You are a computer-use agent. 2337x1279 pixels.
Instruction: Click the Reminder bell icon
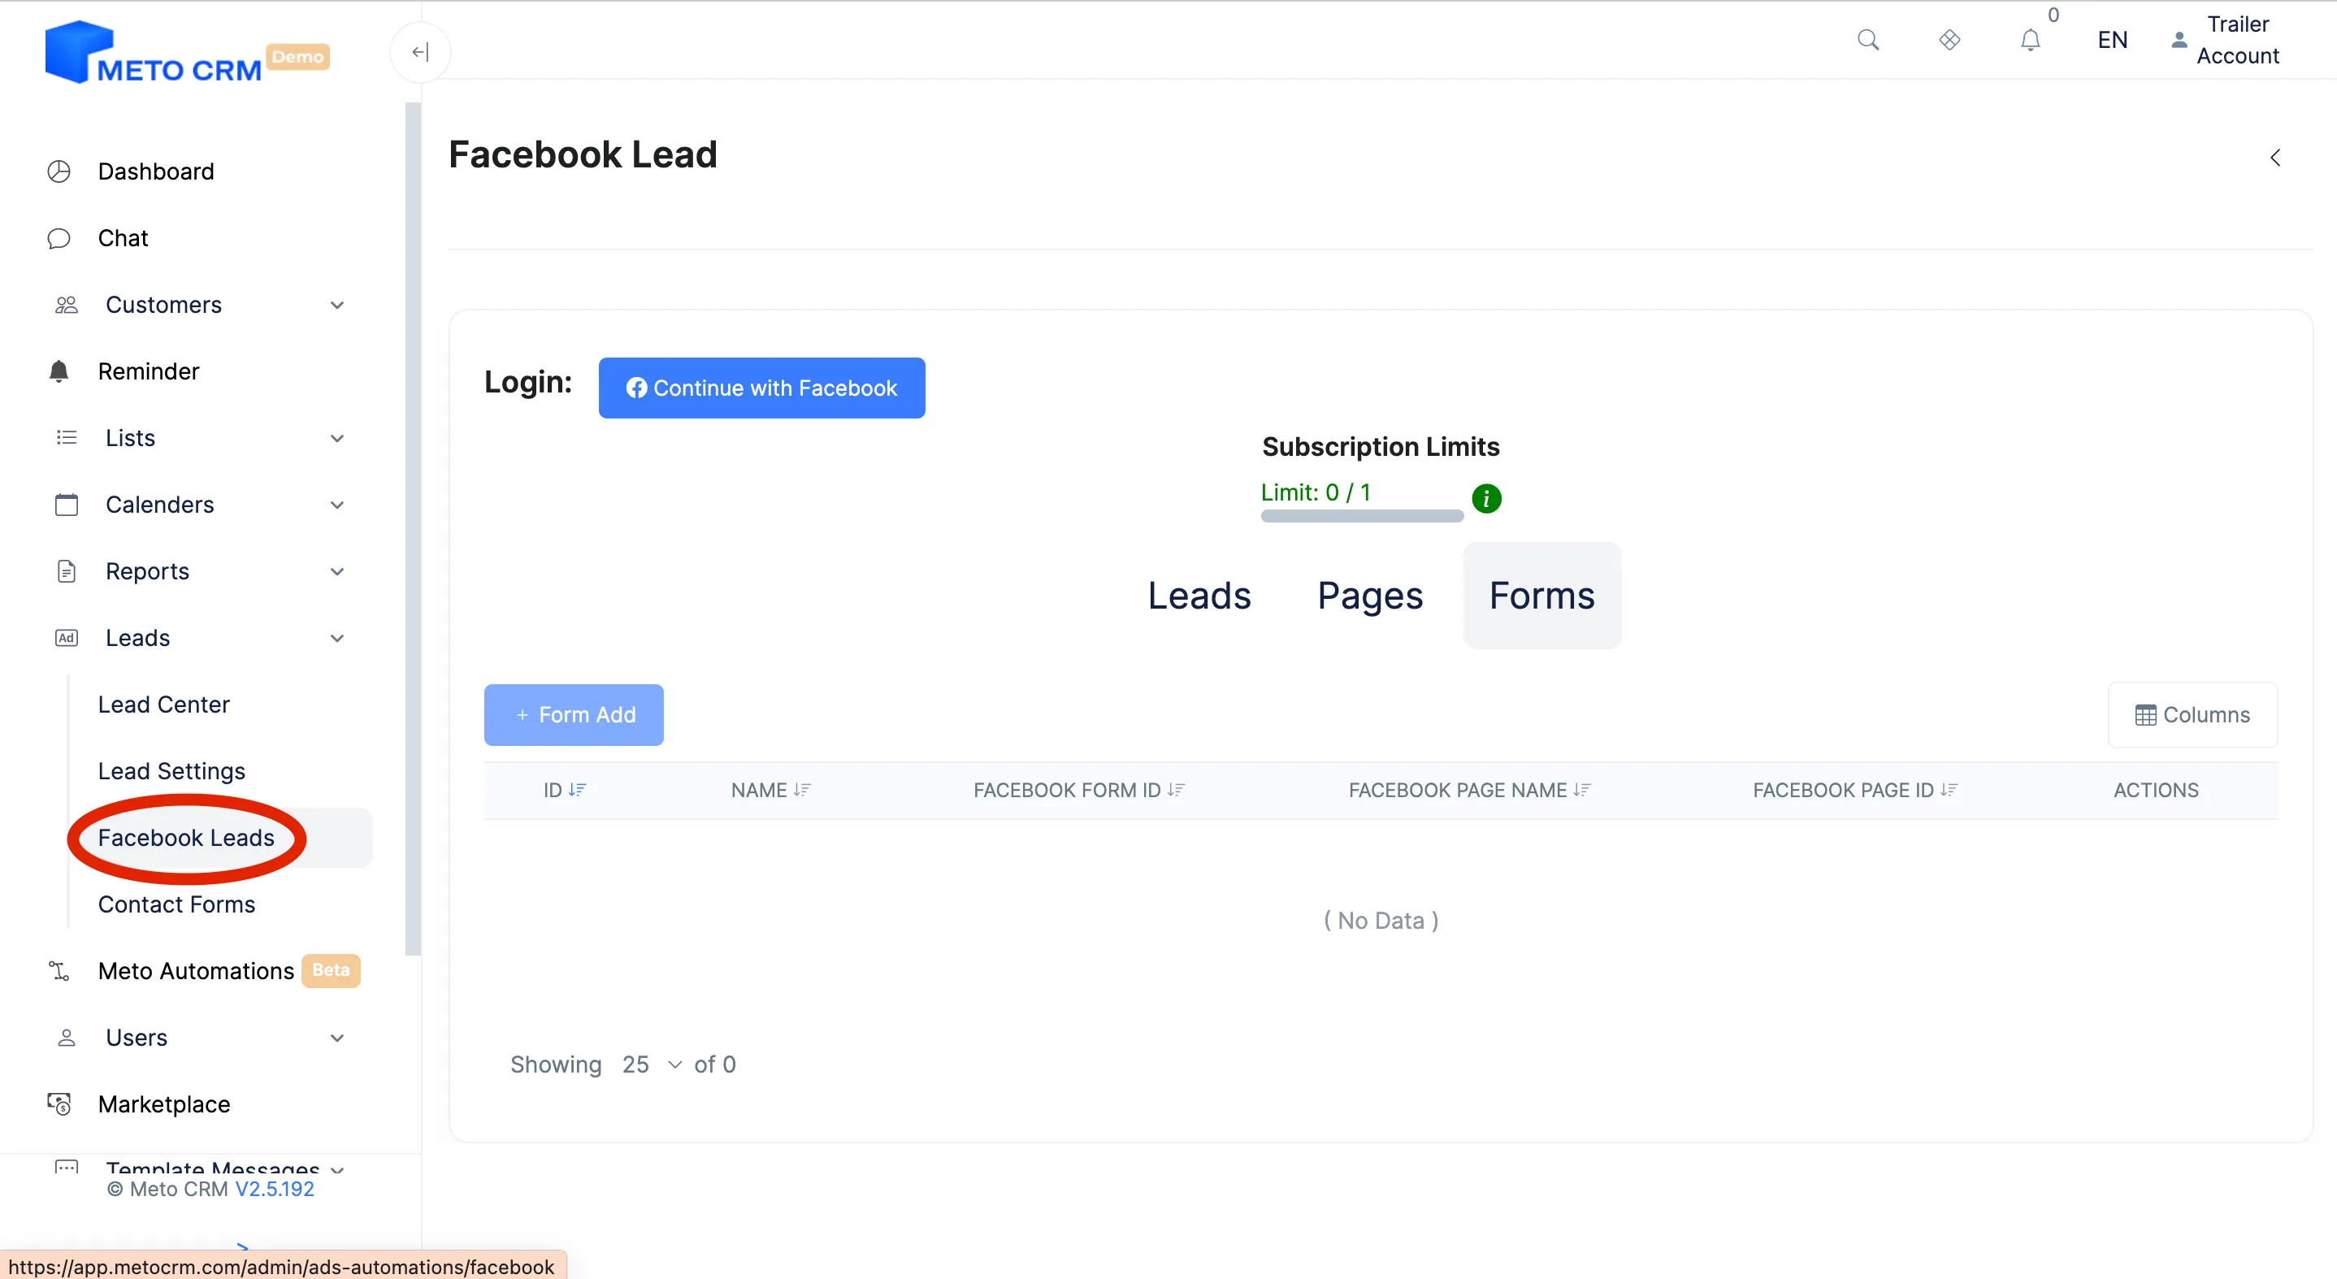point(59,371)
